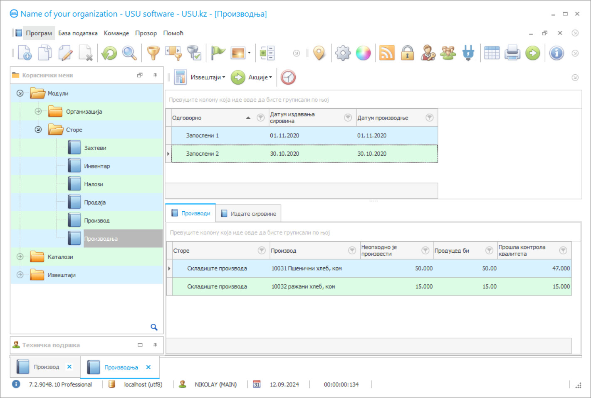Open the Програм menu
This screenshot has height=398, width=591.
(x=39, y=33)
